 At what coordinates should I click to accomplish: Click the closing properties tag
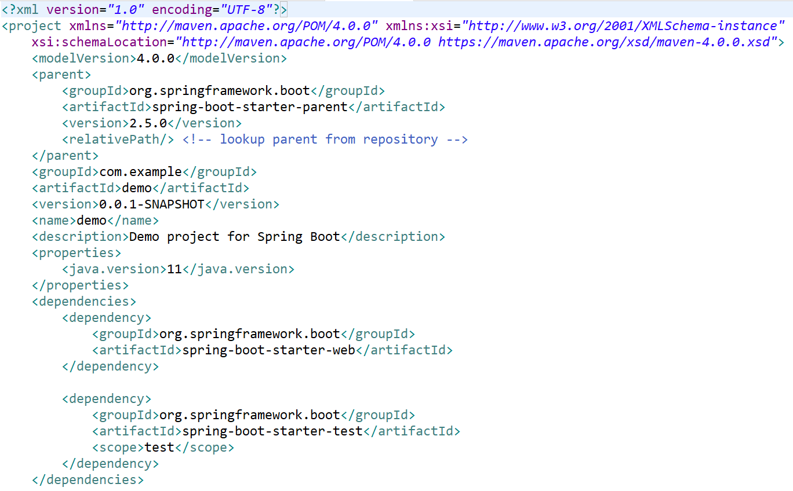(x=81, y=285)
